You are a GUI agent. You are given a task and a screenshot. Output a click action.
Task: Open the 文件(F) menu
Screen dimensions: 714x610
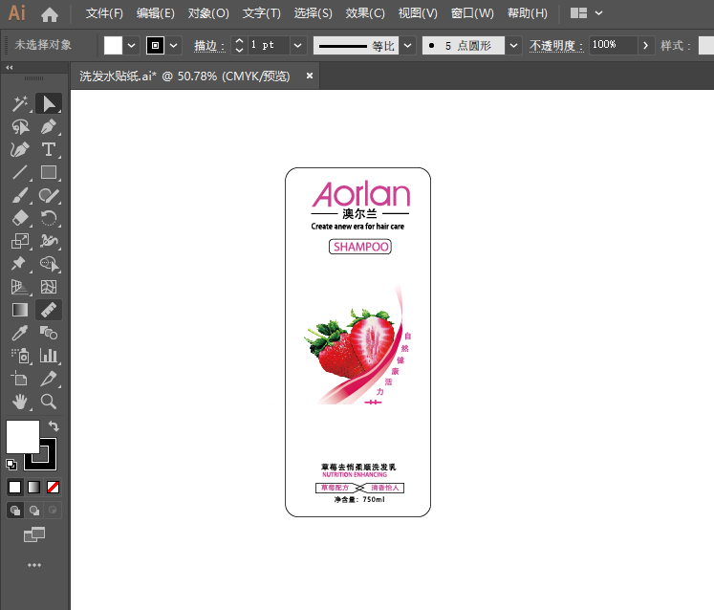pos(104,13)
